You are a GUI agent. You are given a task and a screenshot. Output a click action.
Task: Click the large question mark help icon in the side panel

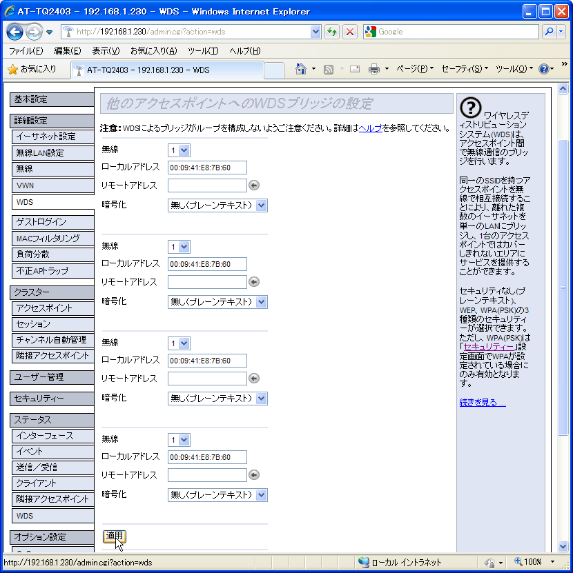(471, 108)
